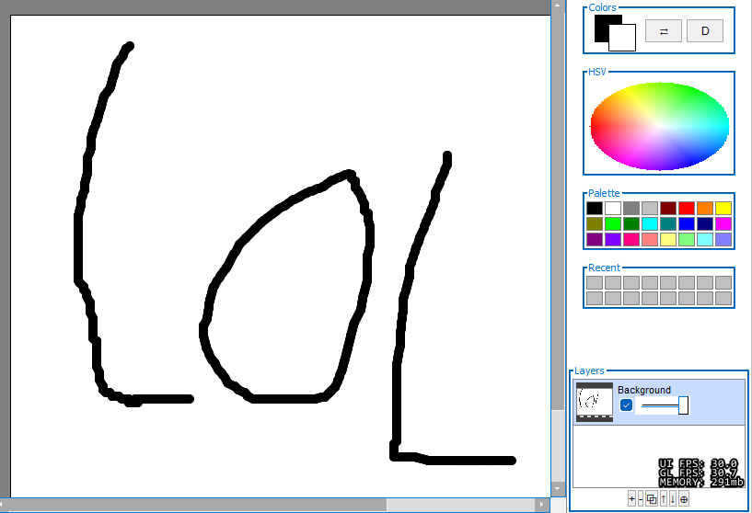This screenshot has height=513, width=752.
Task: Click the add layer plus icon
Action: 631,498
